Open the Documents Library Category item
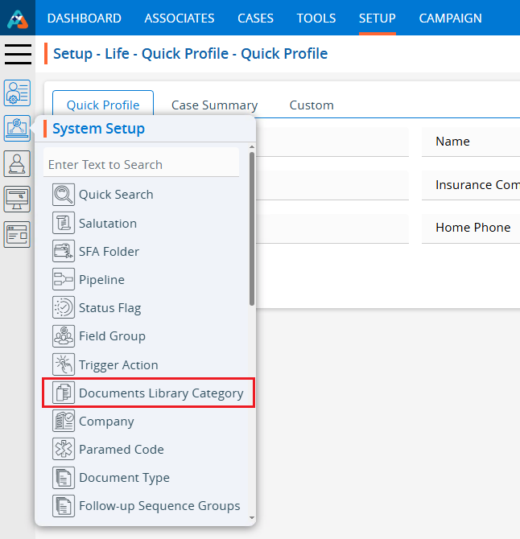Viewport: 520px width, 539px height. click(160, 393)
